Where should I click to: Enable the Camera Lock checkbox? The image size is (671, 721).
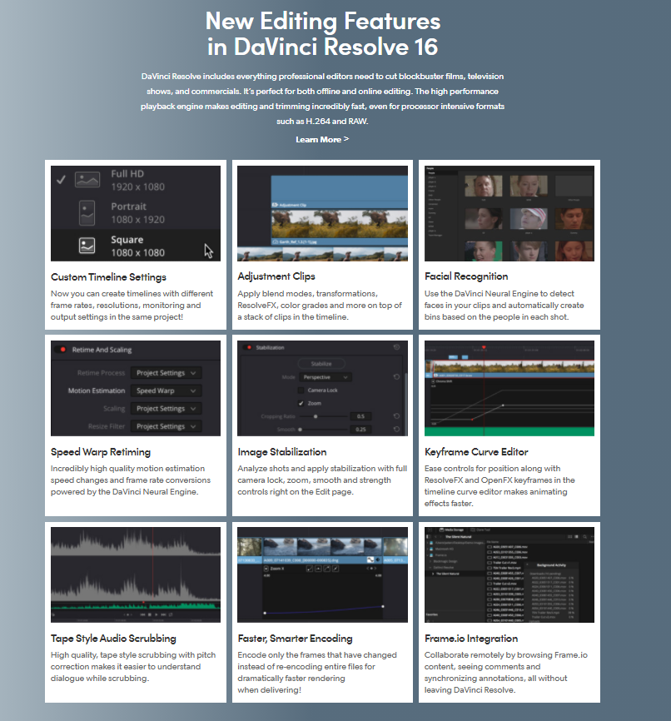pos(301,390)
